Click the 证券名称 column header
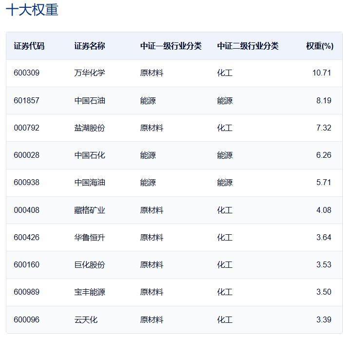This screenshot has height=337, width=351. coord(90,46)
